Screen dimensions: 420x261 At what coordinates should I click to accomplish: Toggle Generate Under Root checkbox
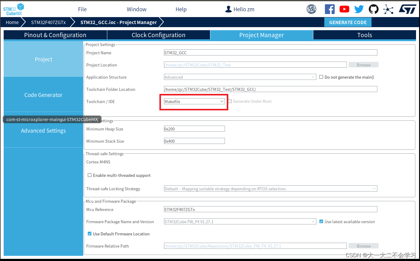pyautogui.click(x=230, y=101)
